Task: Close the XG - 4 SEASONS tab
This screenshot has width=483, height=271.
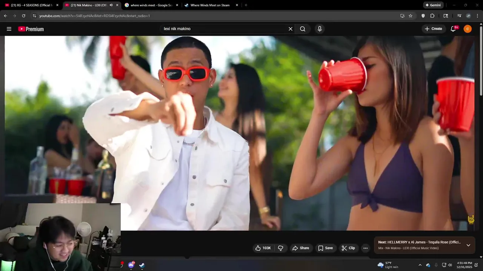Action: (x=57, y=5)
